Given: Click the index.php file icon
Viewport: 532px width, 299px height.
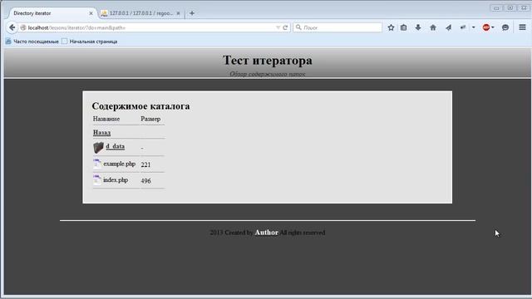Looking at the screenshot, I should [x=97, y=180].
